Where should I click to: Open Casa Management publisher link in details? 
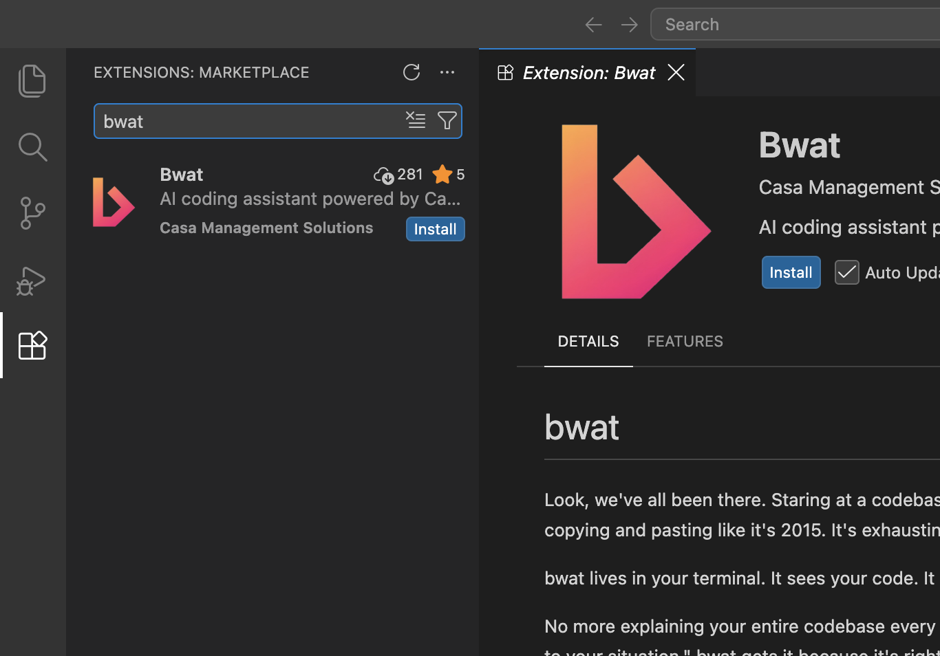(x=849, y=187)
